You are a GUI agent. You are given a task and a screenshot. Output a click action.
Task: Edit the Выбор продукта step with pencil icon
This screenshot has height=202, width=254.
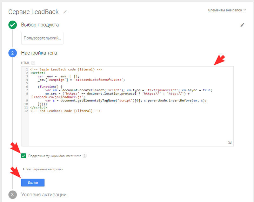click(242, 25)
